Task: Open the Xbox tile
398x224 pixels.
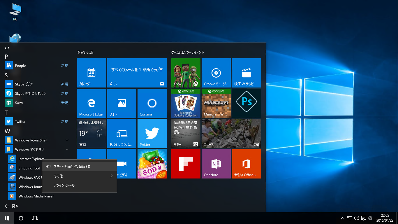Action: click(186, 73)
